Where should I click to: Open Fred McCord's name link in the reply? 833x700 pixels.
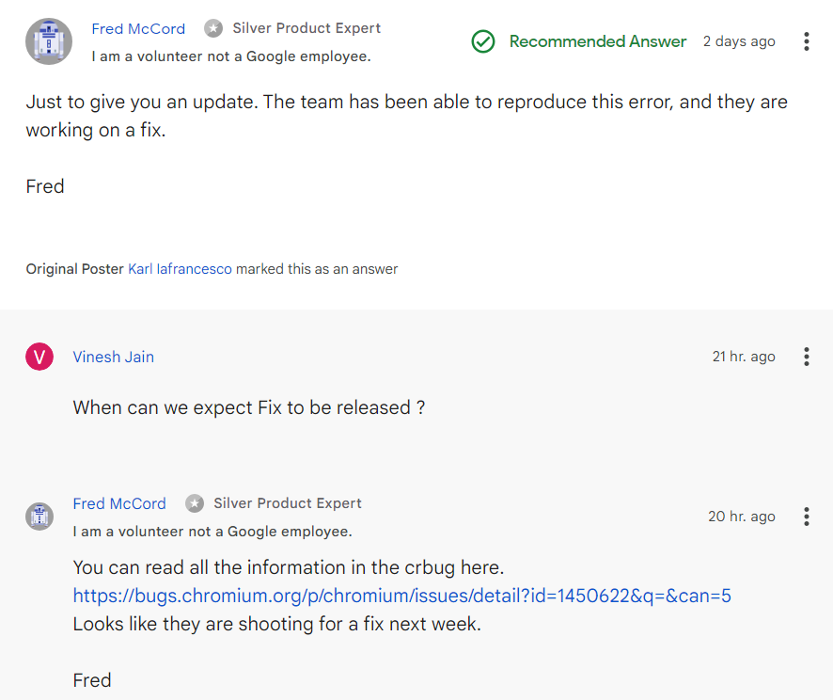coord(119,503)
